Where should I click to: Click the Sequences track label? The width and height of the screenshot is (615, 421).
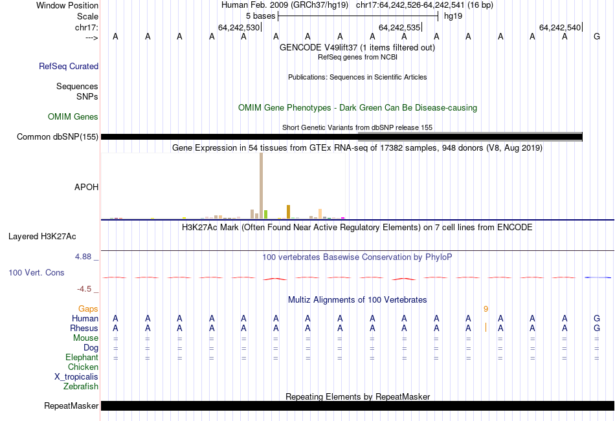click(77, 86)
